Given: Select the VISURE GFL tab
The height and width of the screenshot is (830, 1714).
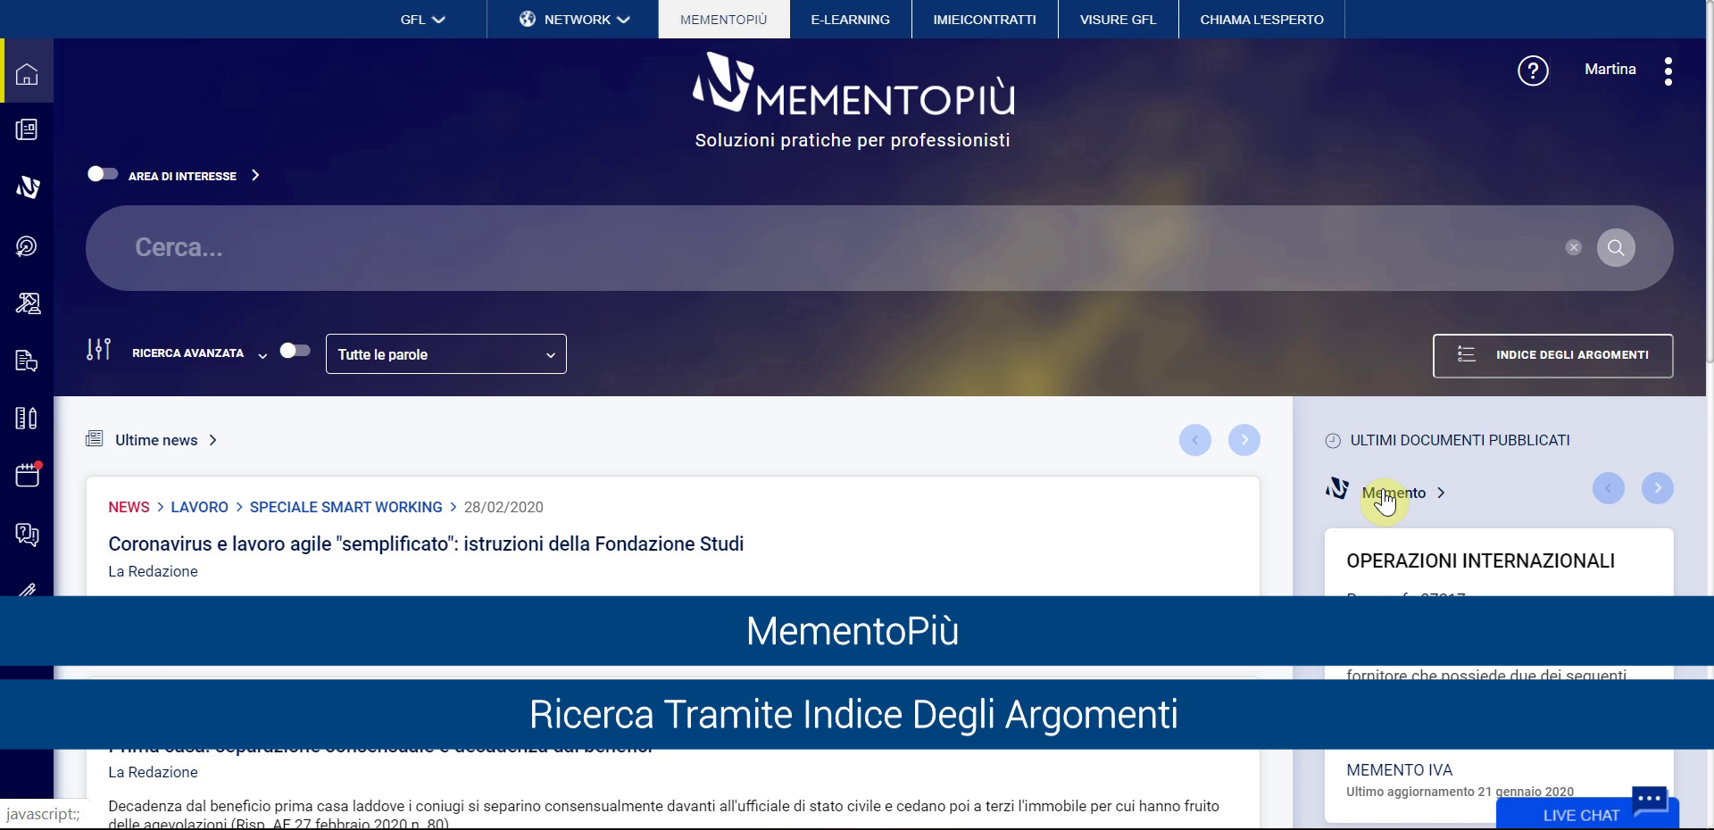Looking at the screenshot, I should coord(1118,19).
